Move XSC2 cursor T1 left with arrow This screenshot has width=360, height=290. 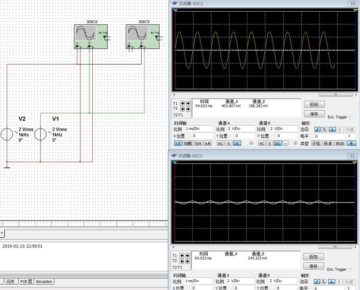tap(183, 103)
